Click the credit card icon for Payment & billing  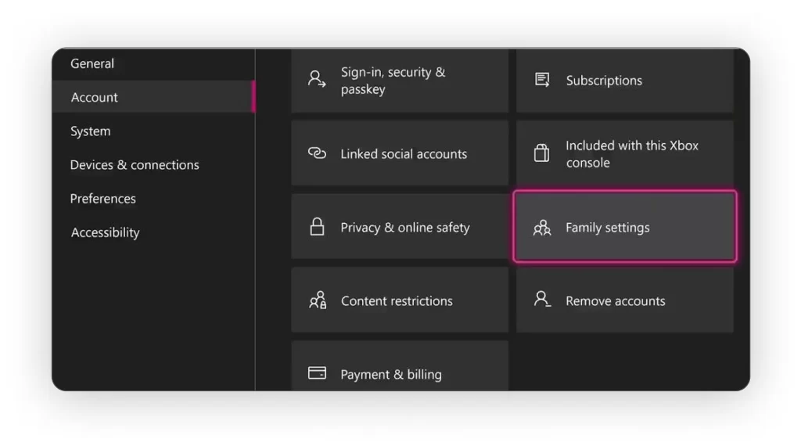317,373
